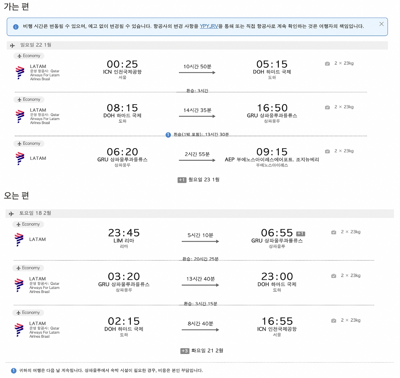Viewport: 400px width, 378px height.
Task: Click the baggage icon for the GRU–AEP flight
Action: [327, 151]
